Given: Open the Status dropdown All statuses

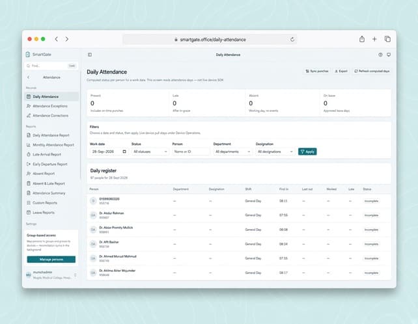Looking at the screenshot, I should point(150,152).
